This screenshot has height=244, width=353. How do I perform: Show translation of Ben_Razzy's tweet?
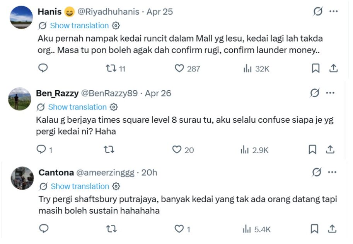click(x=77, y=107)
